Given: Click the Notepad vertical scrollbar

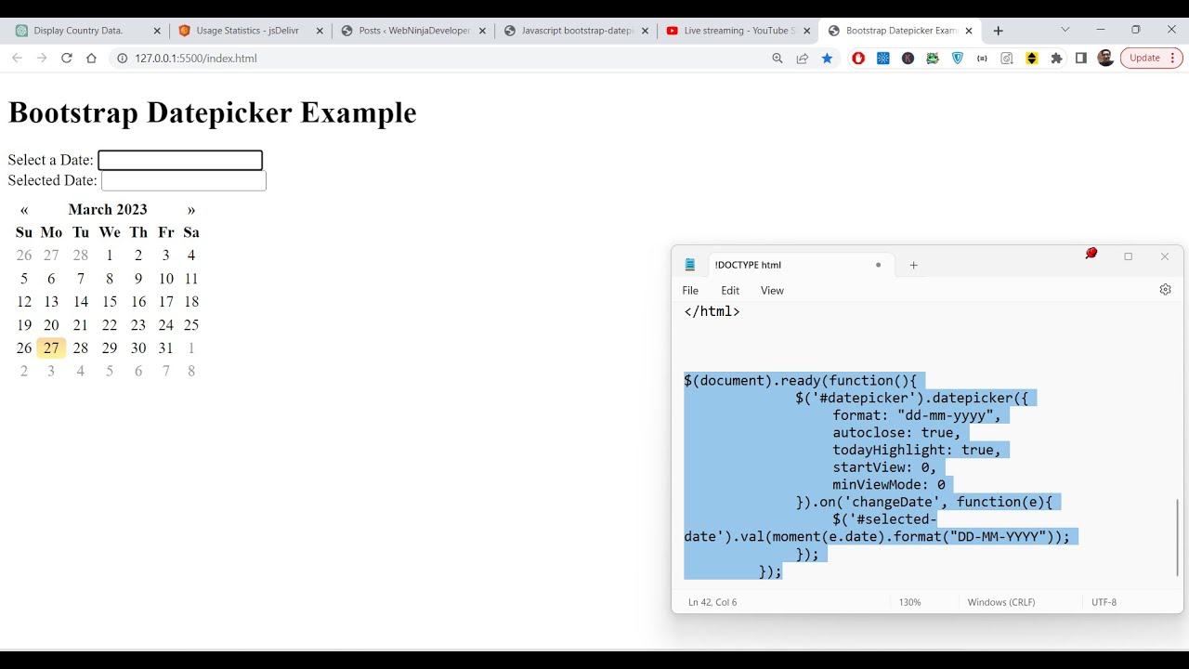Looking at the screenshot, I should tap(1177, 537).
